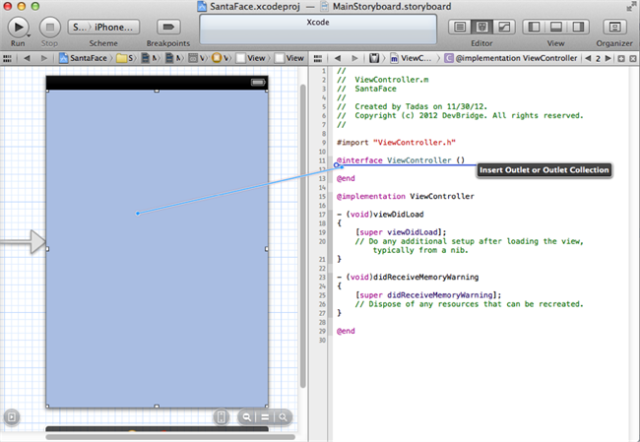Switch to the Version editor
Viewport: 640px width, 442px height.
pos(504,28)
